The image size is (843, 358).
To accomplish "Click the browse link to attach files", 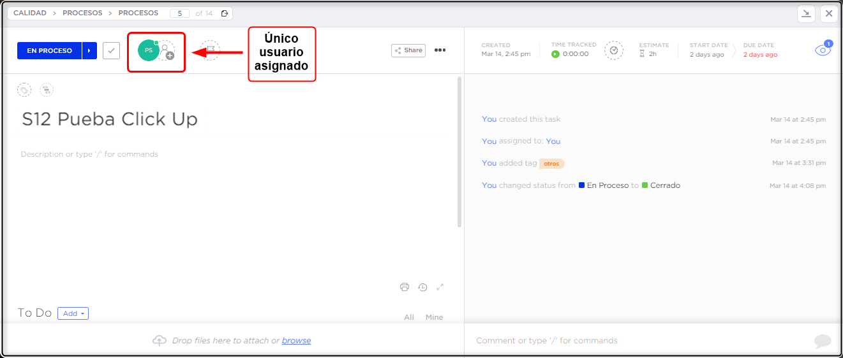I will pos(296,341).
